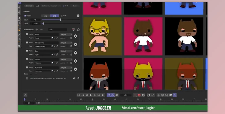This screenshot has width=225, height=114.
Task: Open settings gear for Glasses group
Action: pos(76,61)
